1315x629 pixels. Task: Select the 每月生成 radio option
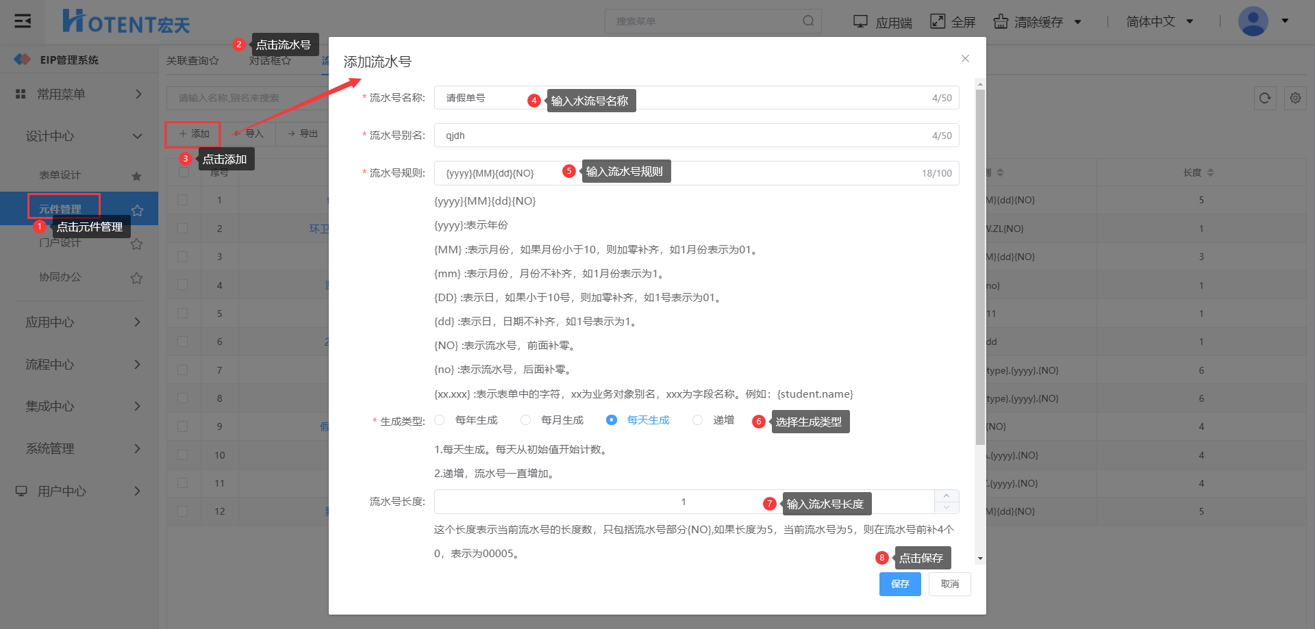tap(525, 420)
